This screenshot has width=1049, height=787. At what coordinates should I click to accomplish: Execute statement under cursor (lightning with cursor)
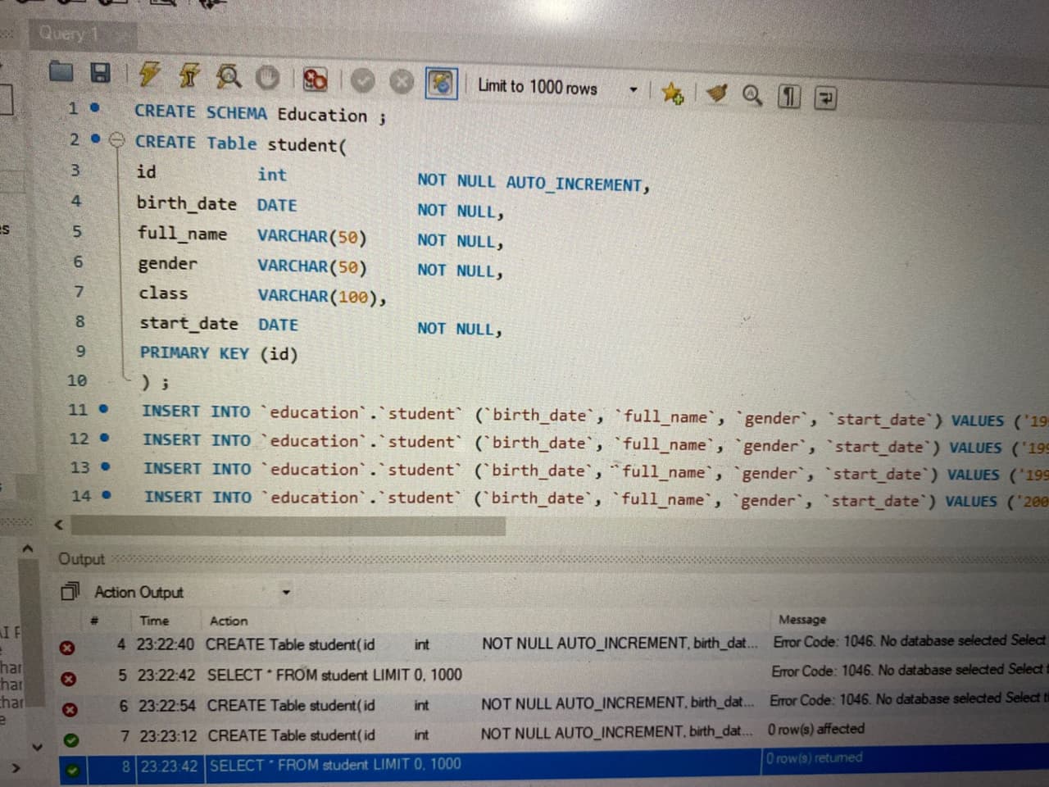pyautogui.click(x=189, y=75)
